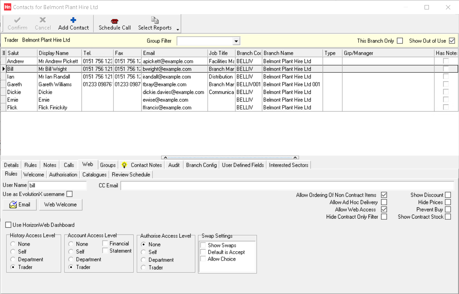The height and width of the screenshot is (294, 459).
Task: Click the Confirm checkmark toolbar button
Action: tap(17, 24)
